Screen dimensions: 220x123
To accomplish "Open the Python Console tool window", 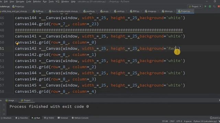I will [x=80, y=118].
